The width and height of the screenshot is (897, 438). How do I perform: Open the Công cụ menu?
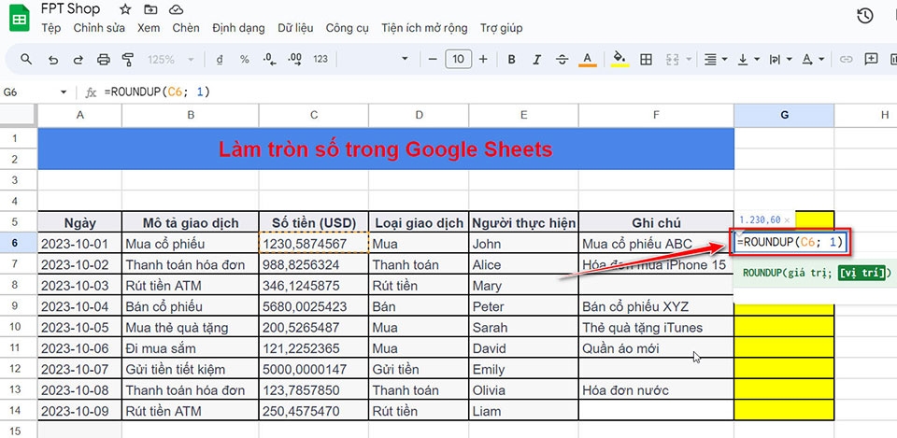[348, 28]
